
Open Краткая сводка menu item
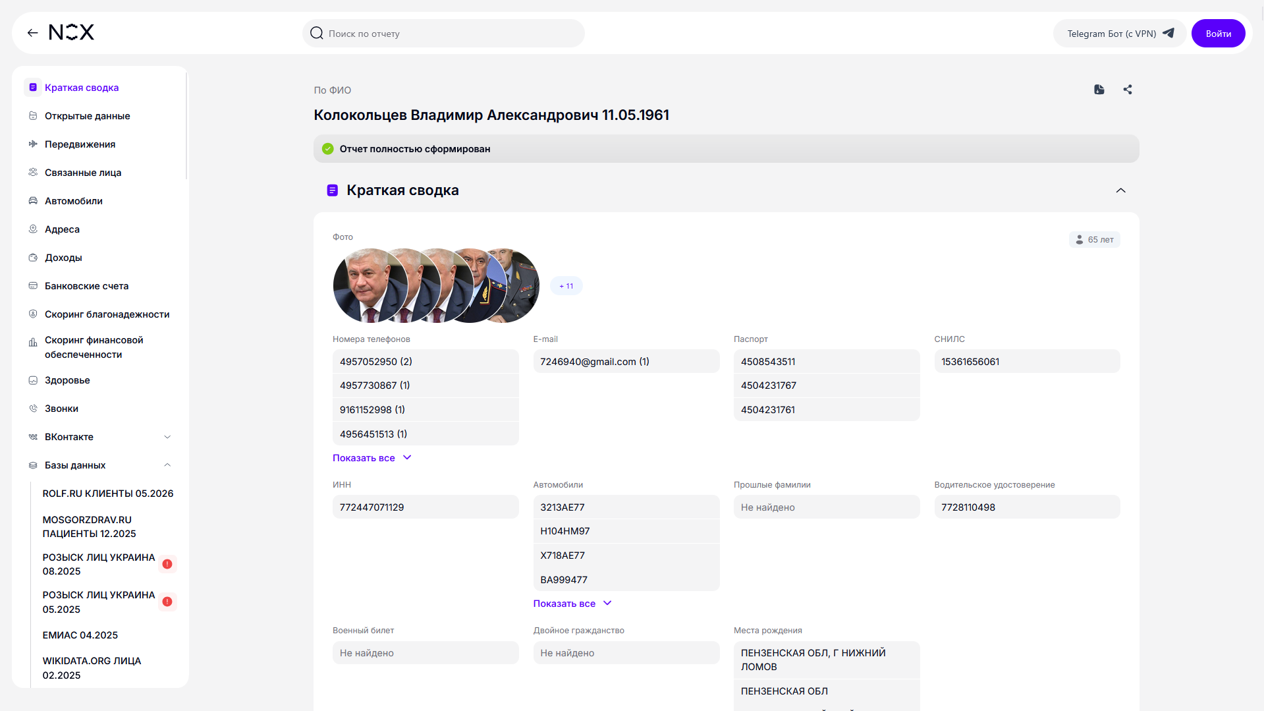point(82,88)
